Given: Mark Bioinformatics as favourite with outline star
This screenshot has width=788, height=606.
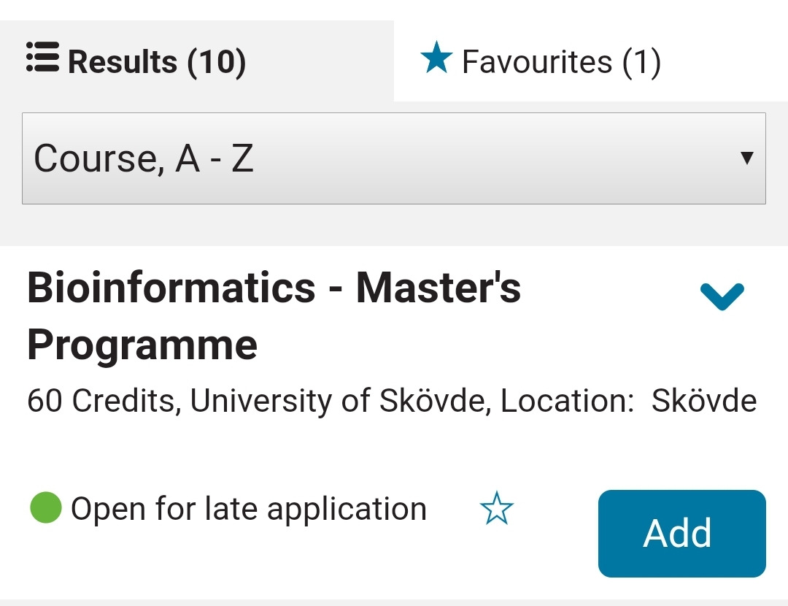Looking at the screenshot, I should (x=497, y=509).
